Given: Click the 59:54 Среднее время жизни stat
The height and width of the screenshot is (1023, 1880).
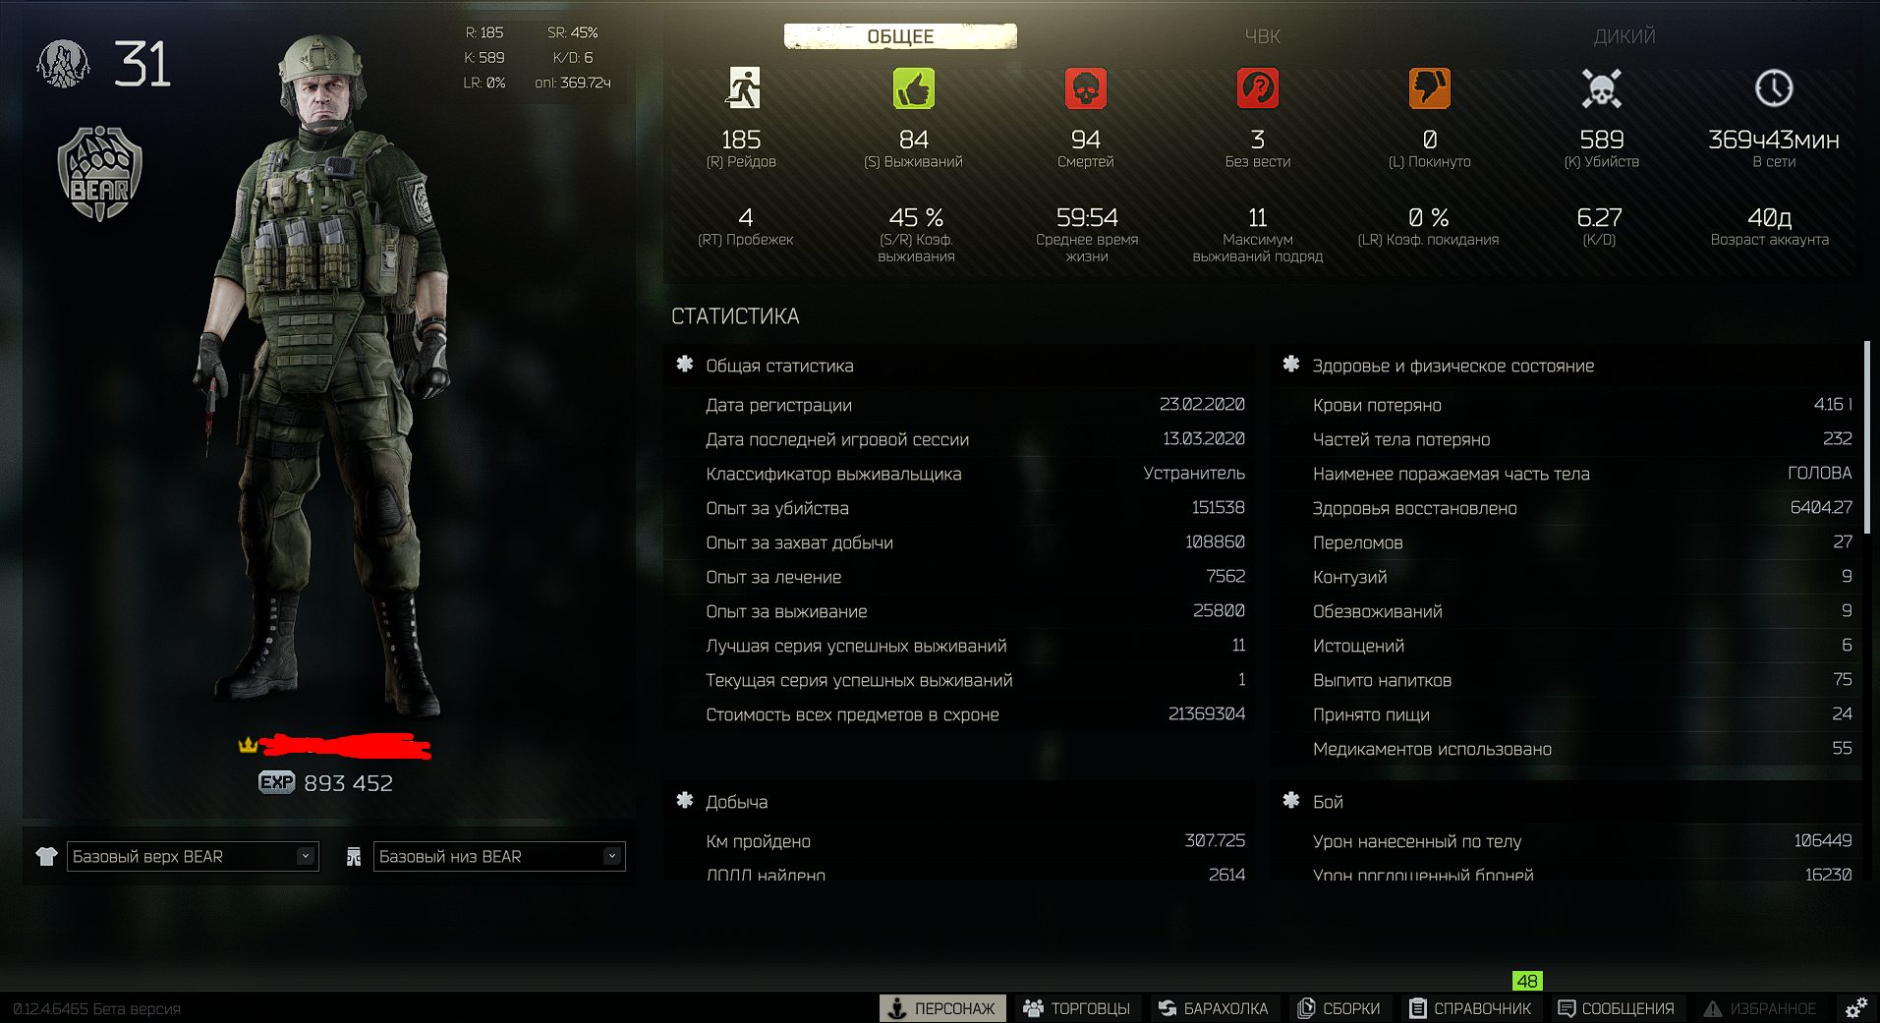Looking at the screenshot, I should 1087,234.
